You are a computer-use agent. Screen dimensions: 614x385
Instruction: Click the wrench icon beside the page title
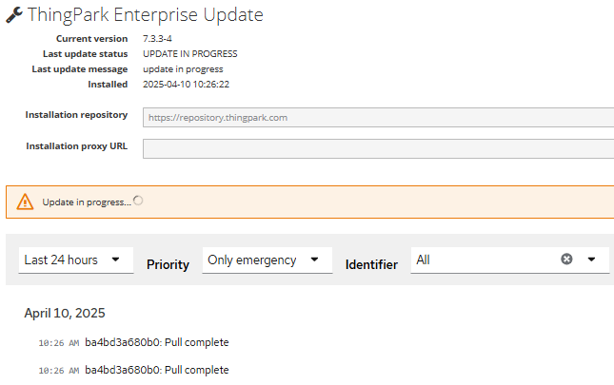click(14, 15)
